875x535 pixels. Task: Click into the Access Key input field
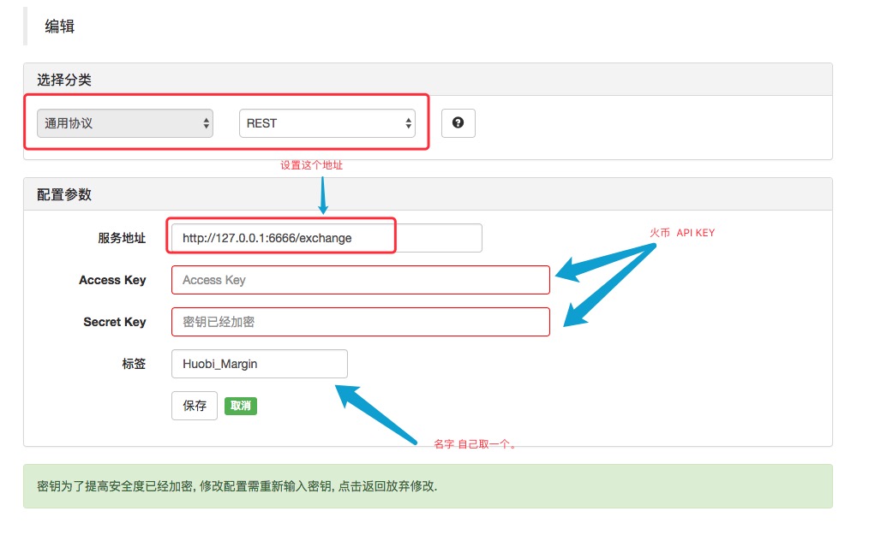pos(361,280)
